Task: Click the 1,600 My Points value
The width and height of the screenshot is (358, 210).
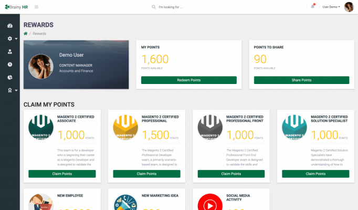Action: 155,59
